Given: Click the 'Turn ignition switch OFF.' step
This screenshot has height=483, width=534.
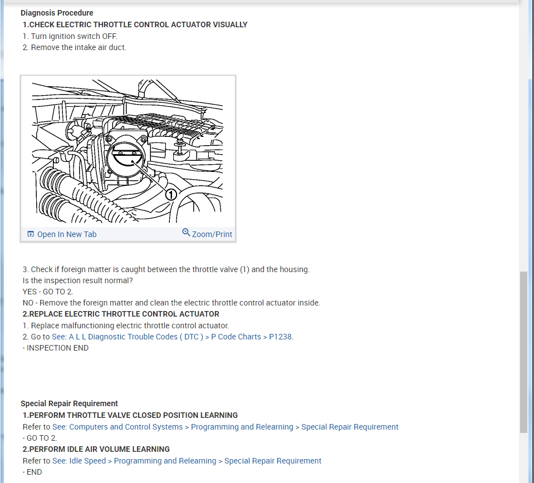Looking at the screenshot, I should [70, 36].
